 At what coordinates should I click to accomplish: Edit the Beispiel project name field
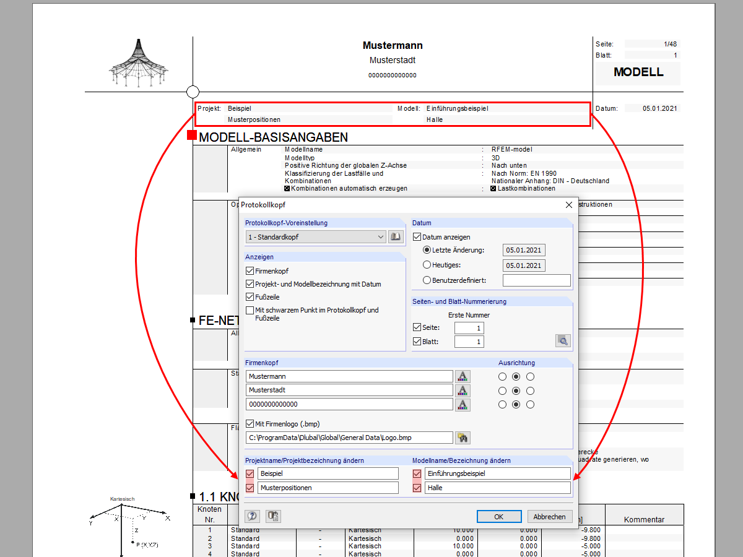tap(328, 473)
